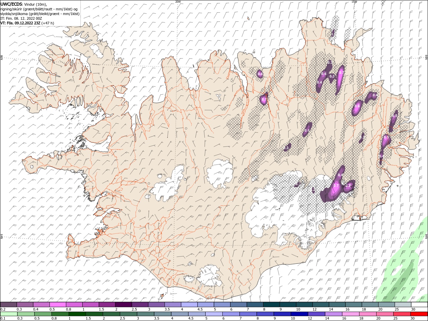Pick the dark teal upper swatch at 8
Screen dimensions: 428x321
(x=271, y=305)
